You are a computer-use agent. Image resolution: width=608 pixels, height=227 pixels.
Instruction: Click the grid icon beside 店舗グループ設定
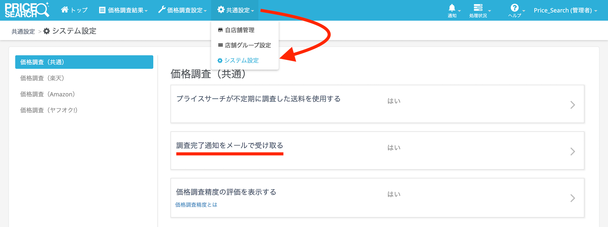point(220,45)
